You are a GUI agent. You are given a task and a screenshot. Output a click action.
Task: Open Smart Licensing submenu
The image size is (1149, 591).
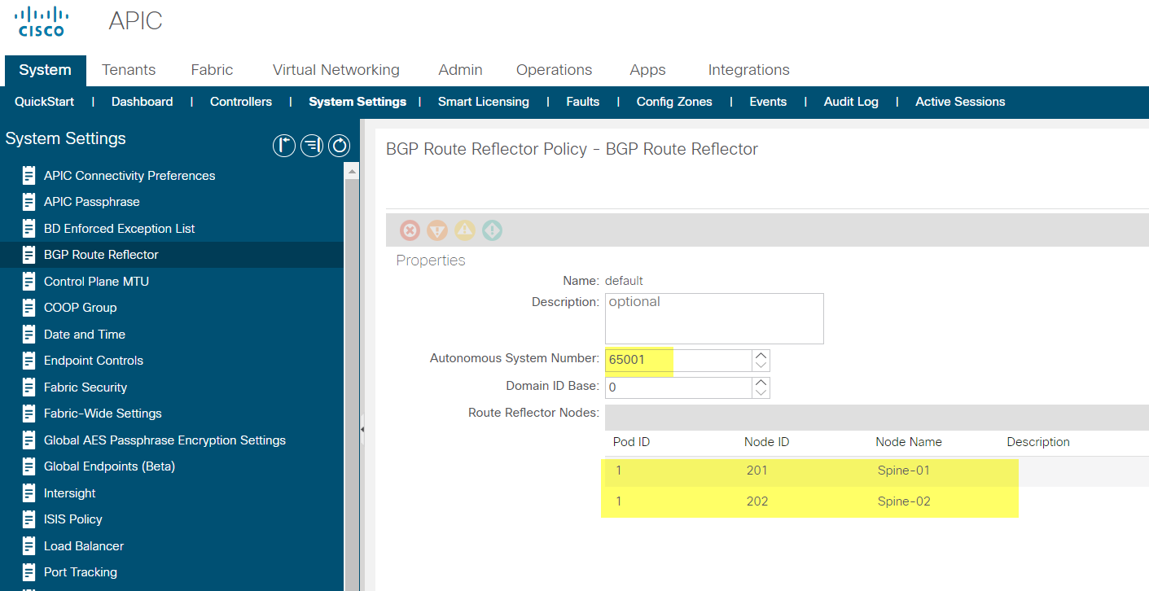tap(484, 102)
